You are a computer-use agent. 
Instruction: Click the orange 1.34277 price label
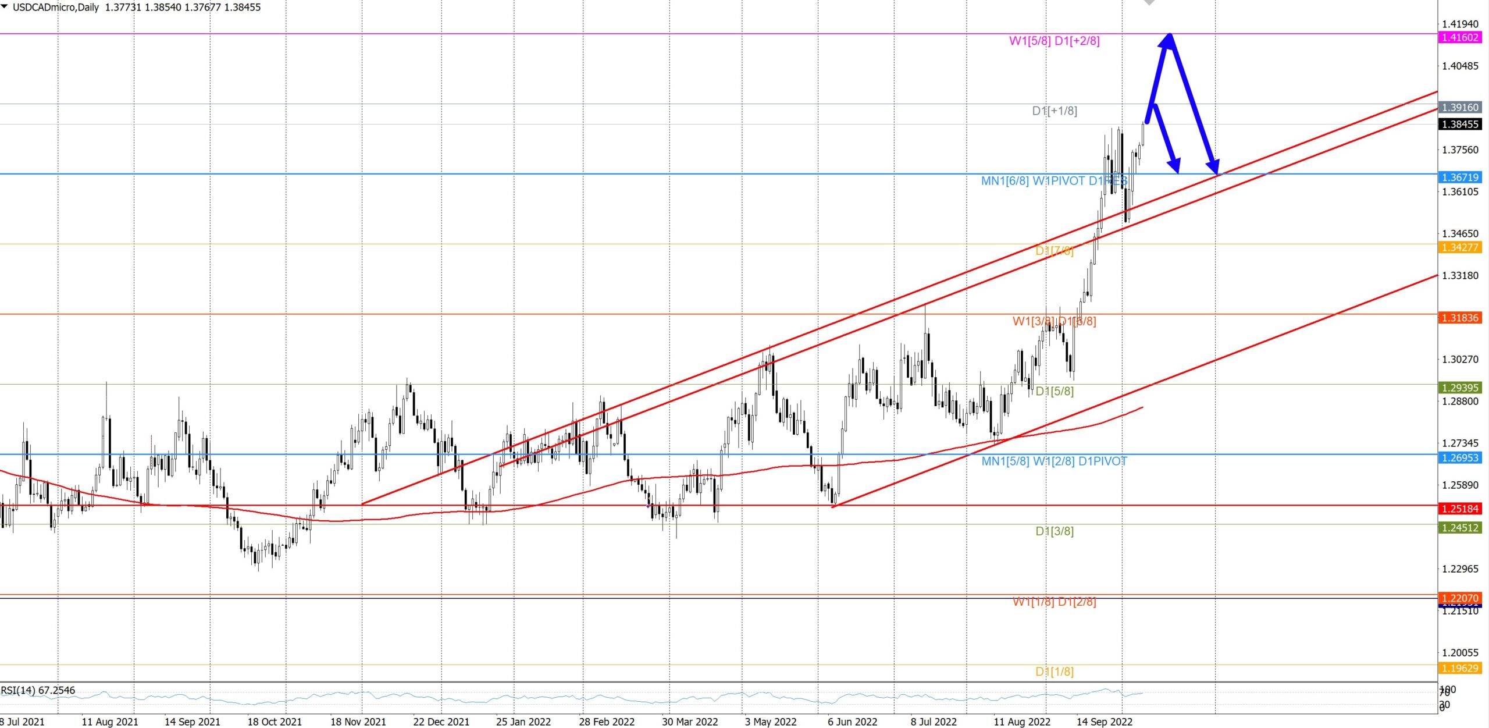[x=1460, y=247]
